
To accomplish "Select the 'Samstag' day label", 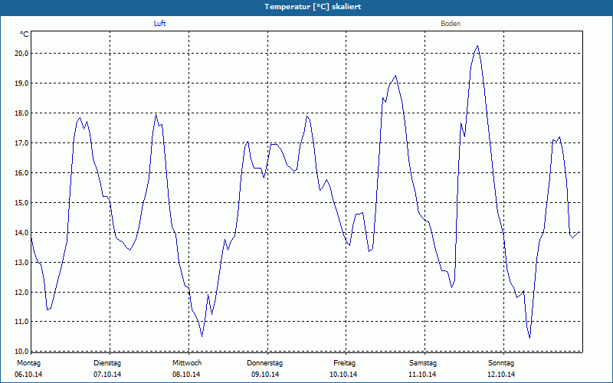I will click(423, 363).
